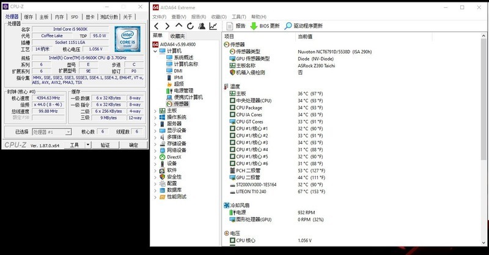Select 便携式计算机 in the tree

(x=185, y=97)
